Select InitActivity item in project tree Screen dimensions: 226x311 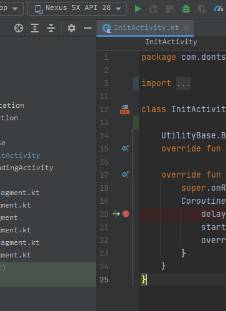click(20, 155)
